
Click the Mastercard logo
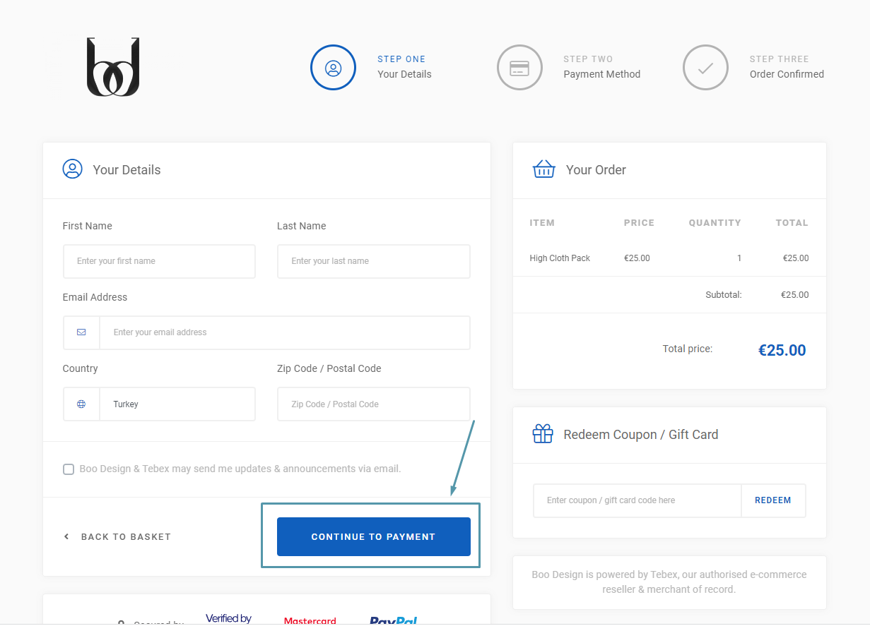click(x=310, y=621)
